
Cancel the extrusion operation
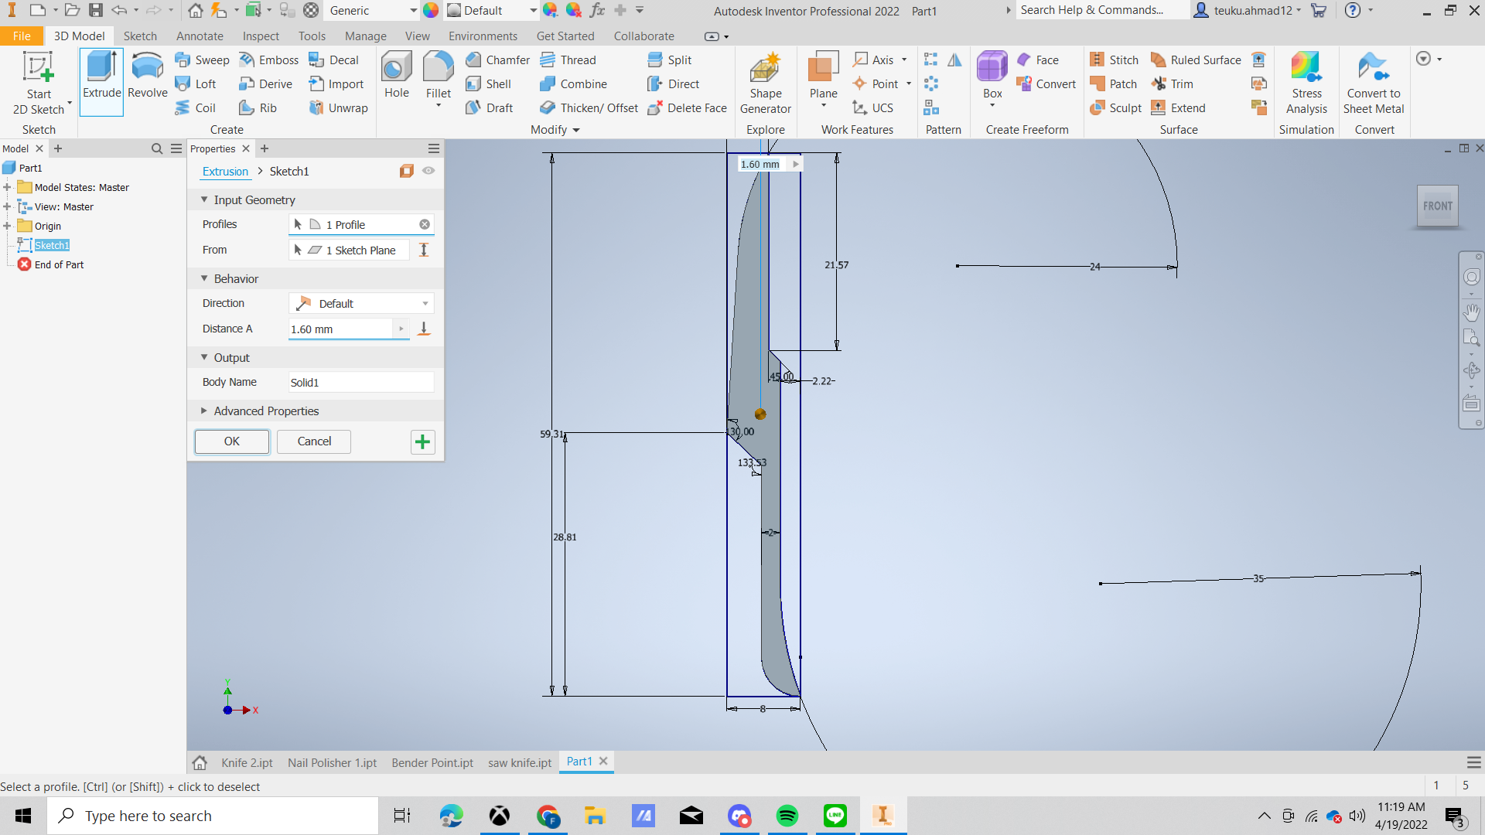313,441
